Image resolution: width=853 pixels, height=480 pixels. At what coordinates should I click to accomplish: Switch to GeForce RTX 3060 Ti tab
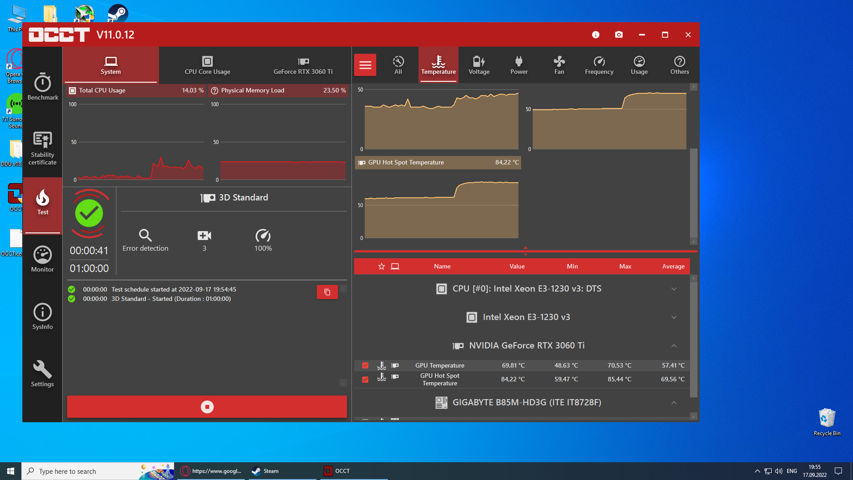(x=303, y=65)
